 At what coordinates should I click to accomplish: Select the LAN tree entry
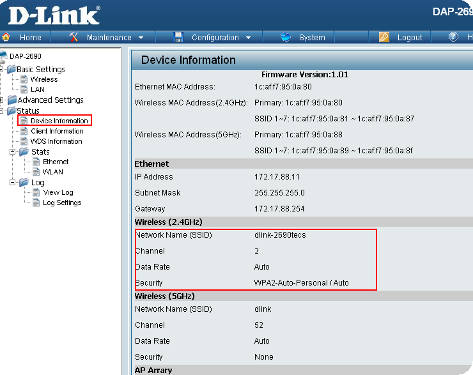[x=38, y=89]
